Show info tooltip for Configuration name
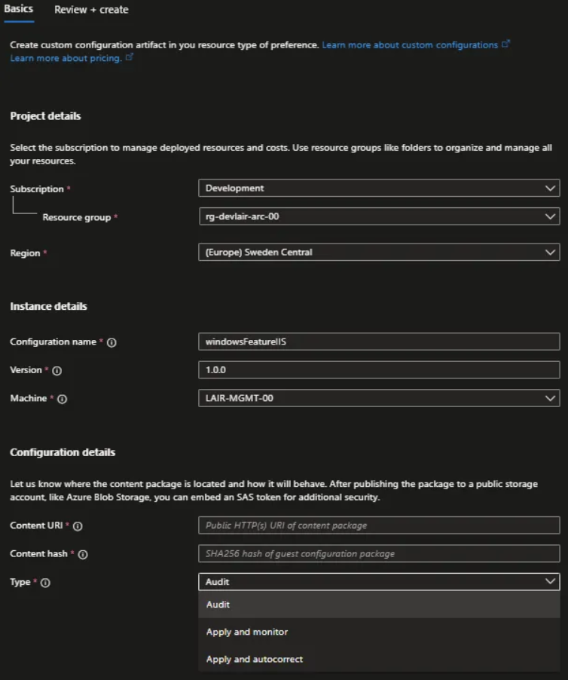Viewport: 568px width, 680px height. point(111,342)
